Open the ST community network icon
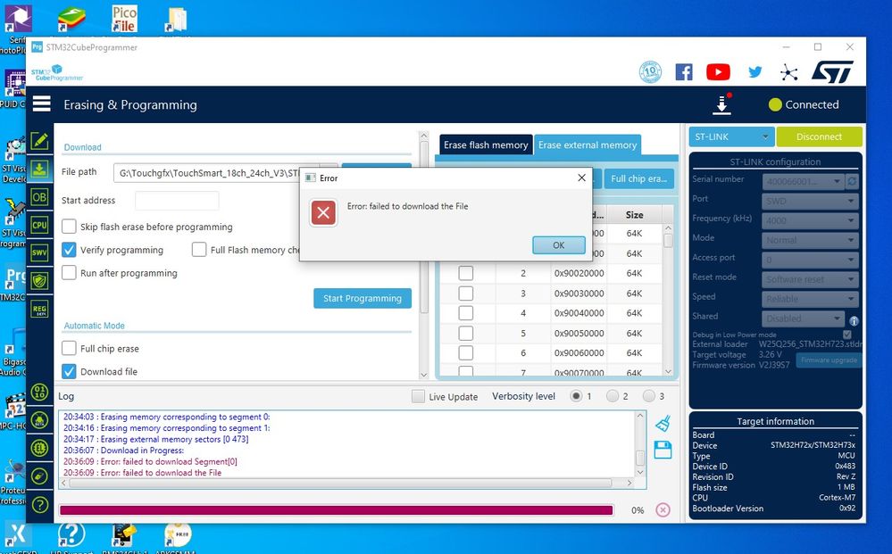Screen dimensions: 892x554 (788, 72)
